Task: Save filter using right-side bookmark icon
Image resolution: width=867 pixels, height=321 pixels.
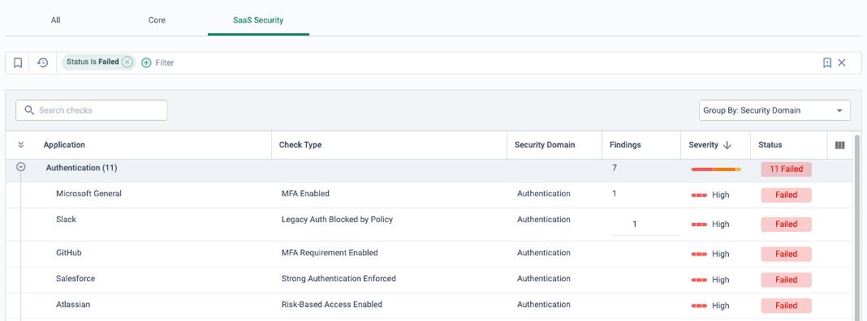Action: [x=827, y=63]
